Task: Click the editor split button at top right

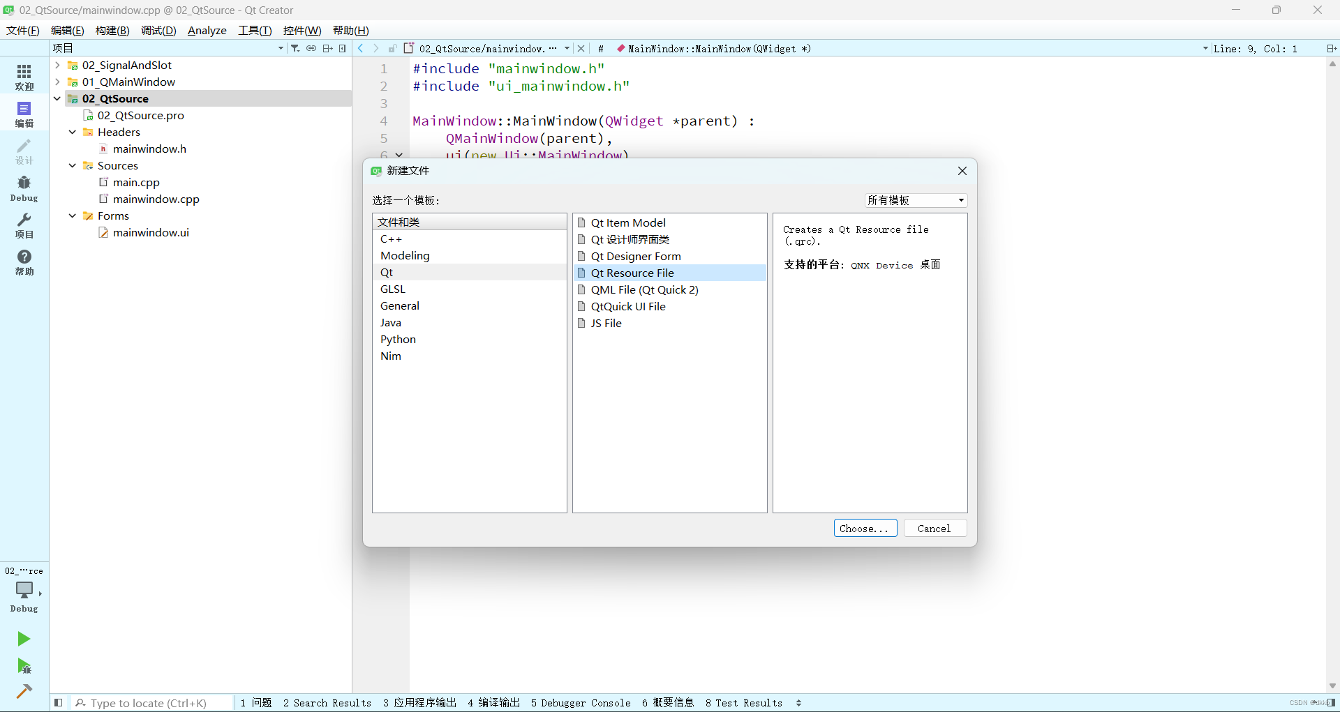Action: click(x=1331, y=48)
